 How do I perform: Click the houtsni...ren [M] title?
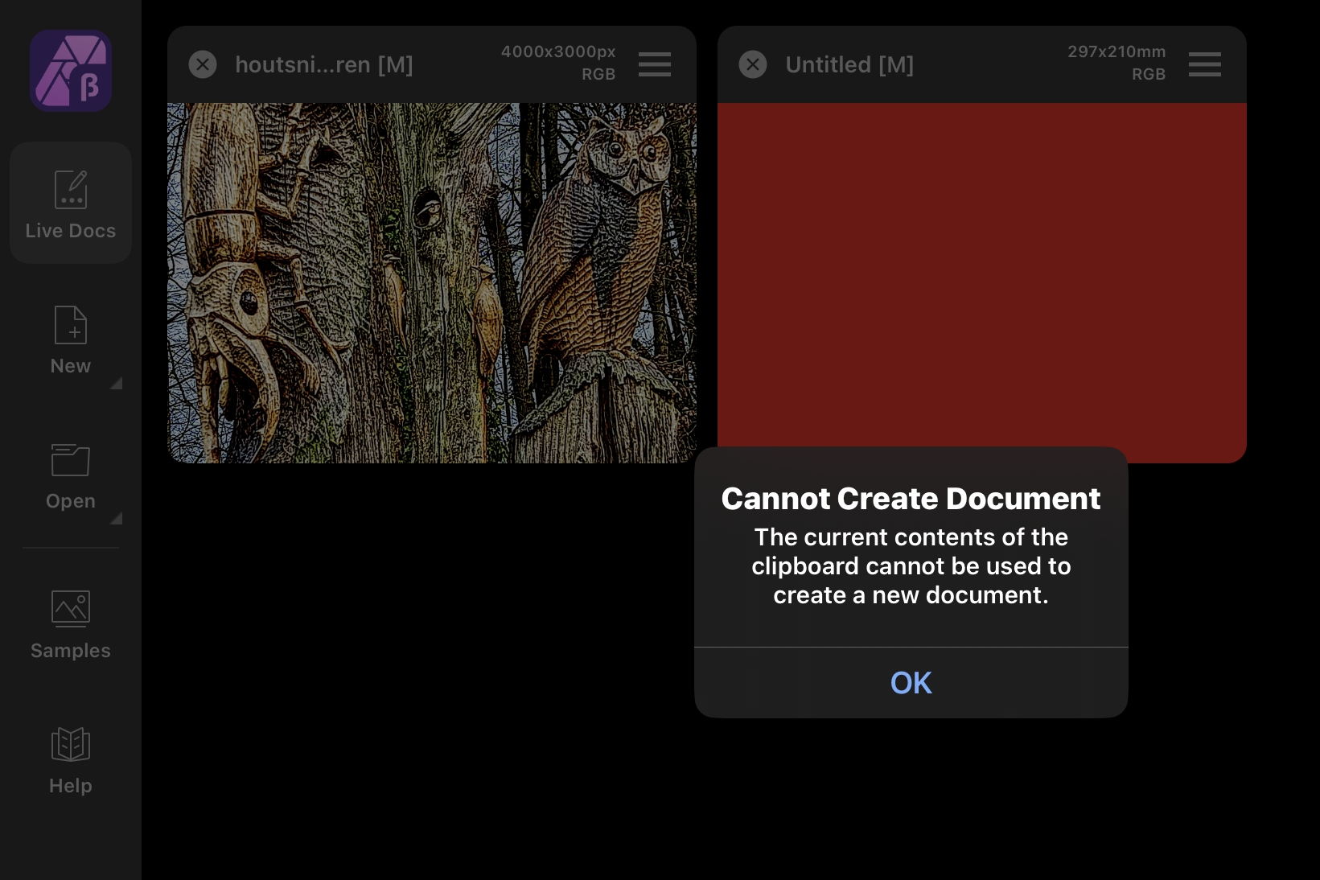(x=324, y=65)
